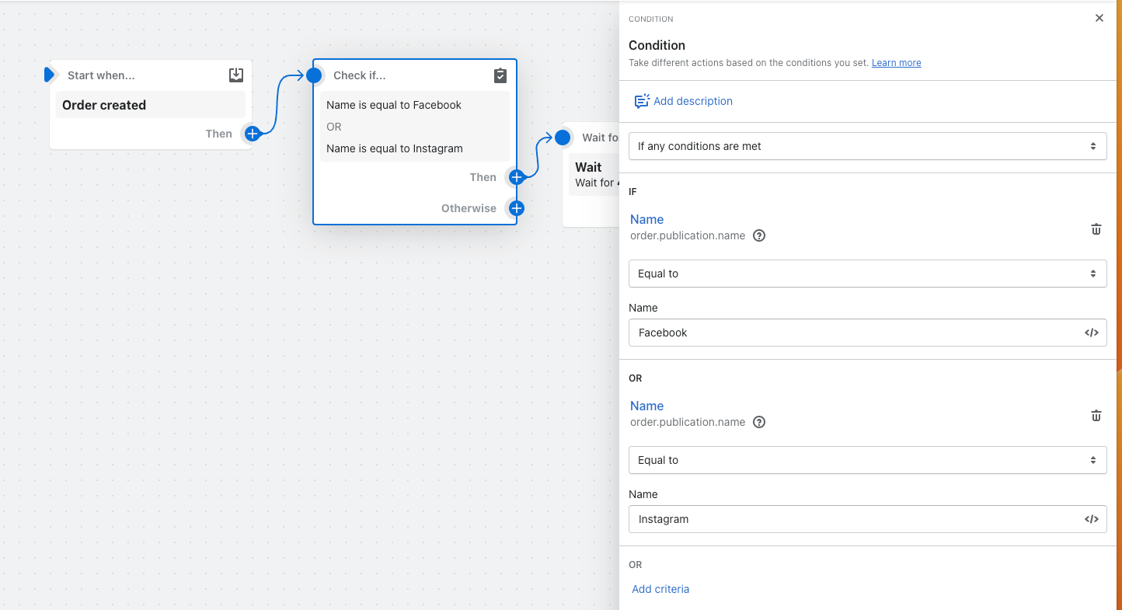Open code variable picker for Instagram field
This screenshot has width=1122, height=610.
[1092, 519]
